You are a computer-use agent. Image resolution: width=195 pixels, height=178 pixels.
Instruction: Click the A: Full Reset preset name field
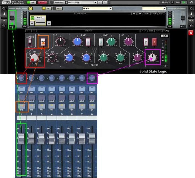coord(80,14)
